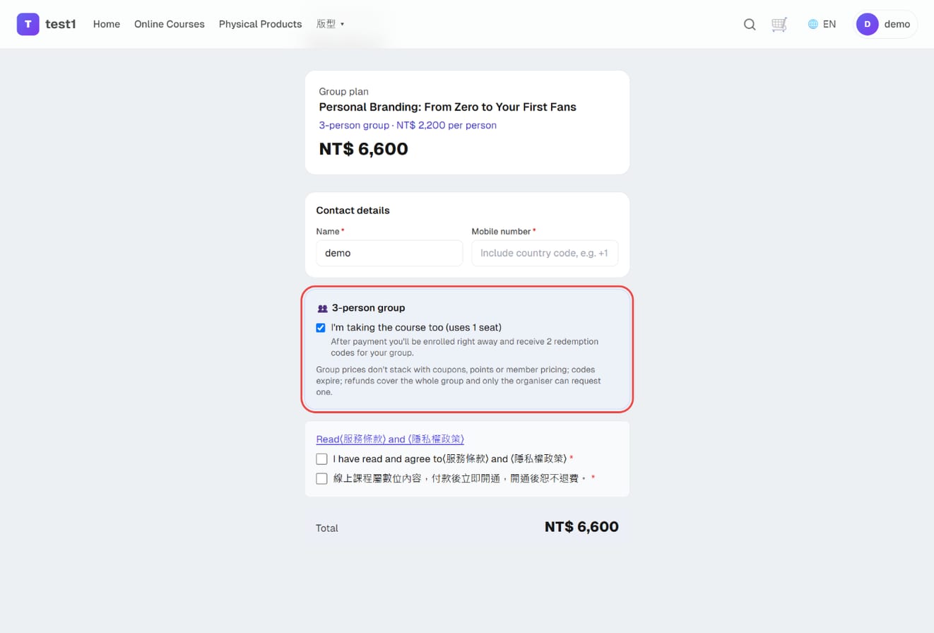The image size is (934, 633).
Task: Open the search magnifier icon
Action: tap(750, 24)
